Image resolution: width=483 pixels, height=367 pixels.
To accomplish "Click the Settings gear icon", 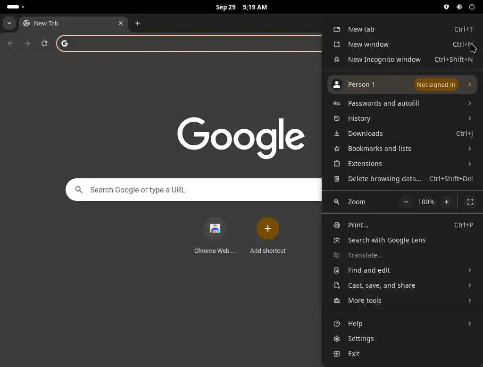I will (337, 339).
